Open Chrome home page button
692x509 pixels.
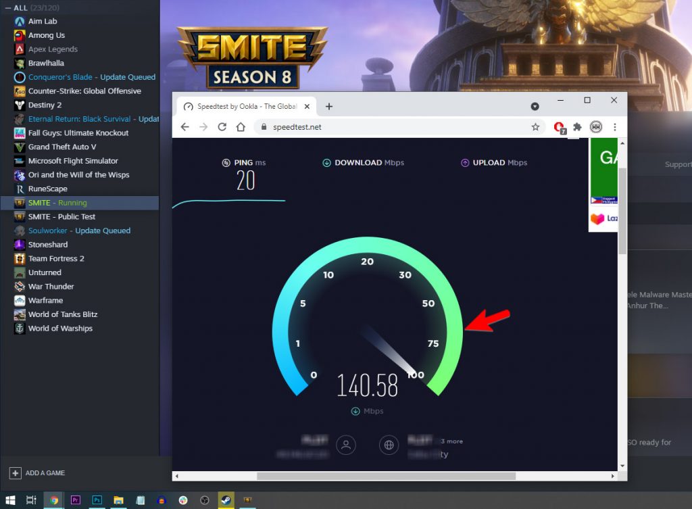241,127
